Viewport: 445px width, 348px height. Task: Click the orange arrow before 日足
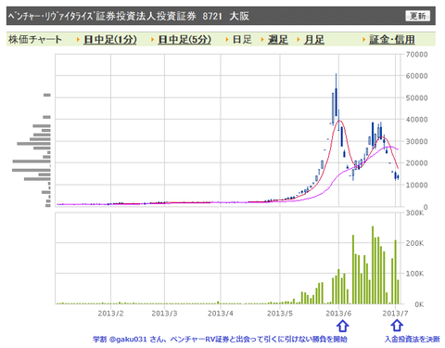(x=227, y=40)
